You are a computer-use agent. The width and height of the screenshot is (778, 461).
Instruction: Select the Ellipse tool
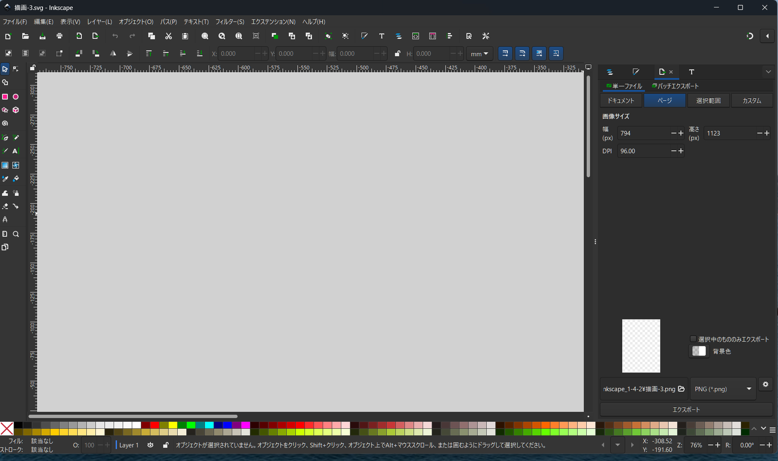click(x=16, y=97)
